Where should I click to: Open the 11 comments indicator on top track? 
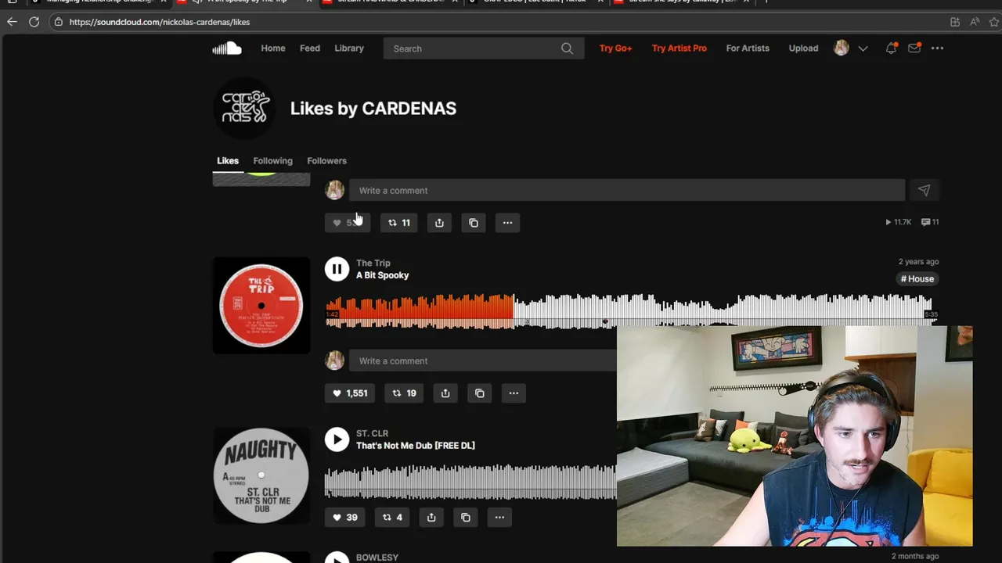pos(930,222)
